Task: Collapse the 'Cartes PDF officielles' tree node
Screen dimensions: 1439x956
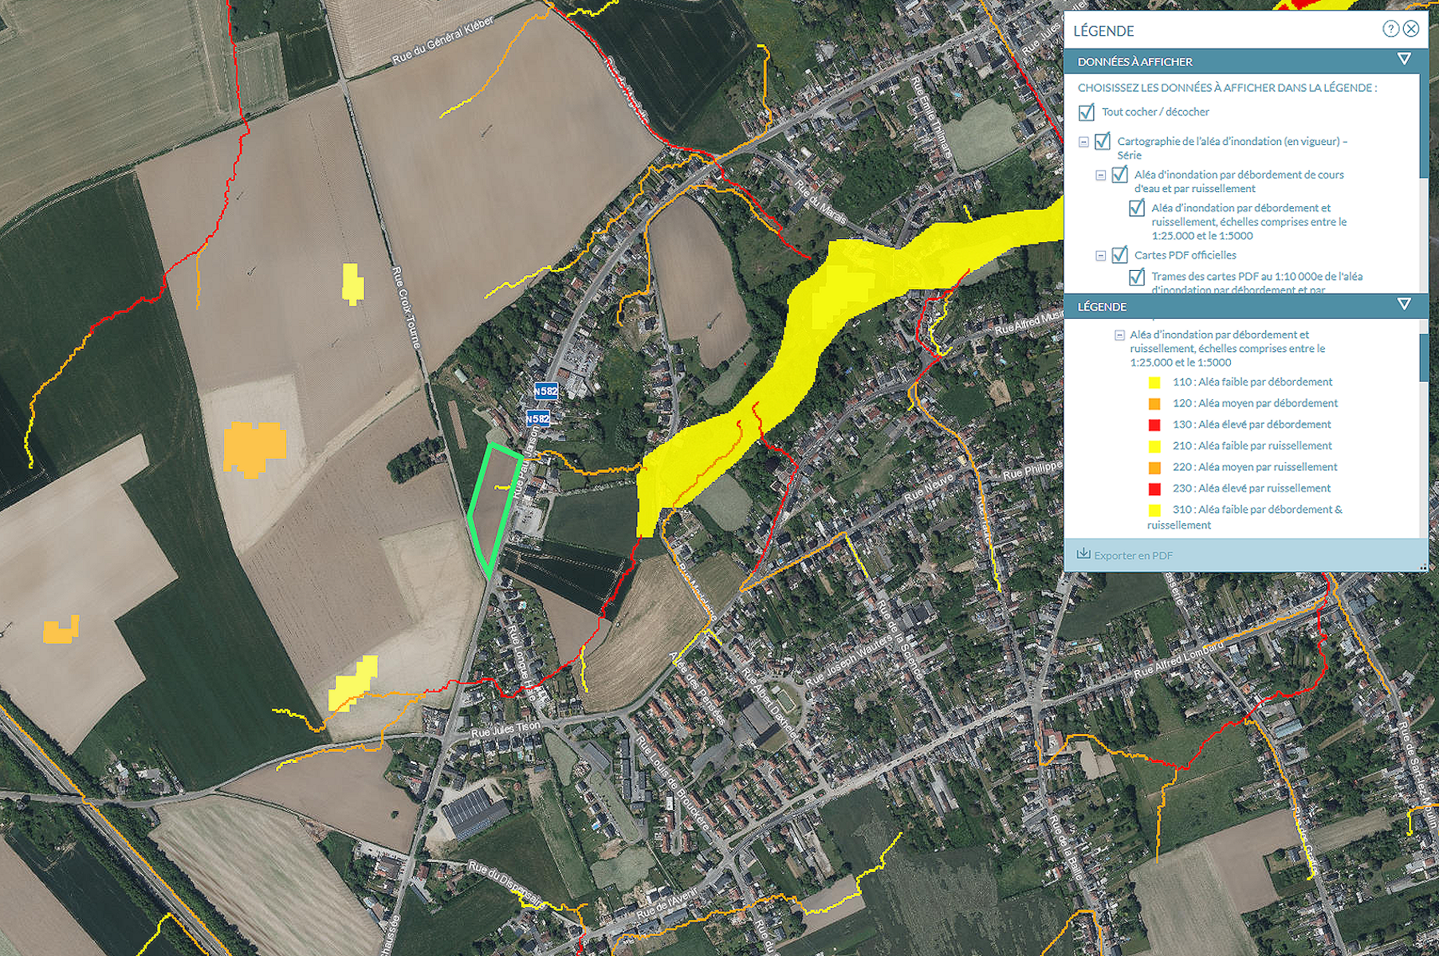Action: point(1100,256)
